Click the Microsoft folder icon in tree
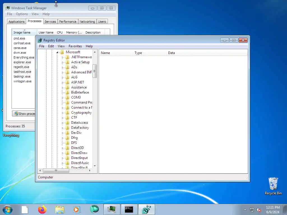The height and width of the screenshot is (215, 287). [62, 52]
